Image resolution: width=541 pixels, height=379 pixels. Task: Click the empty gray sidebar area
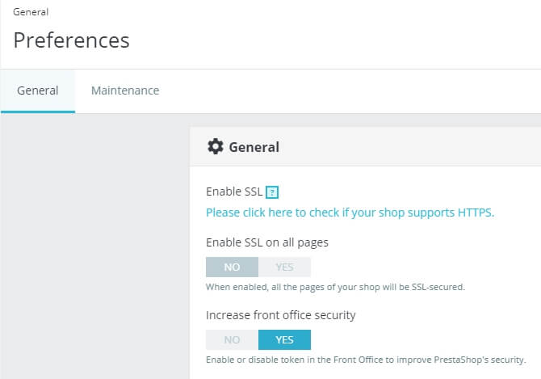pyautogui.click(x=93, y=242)
